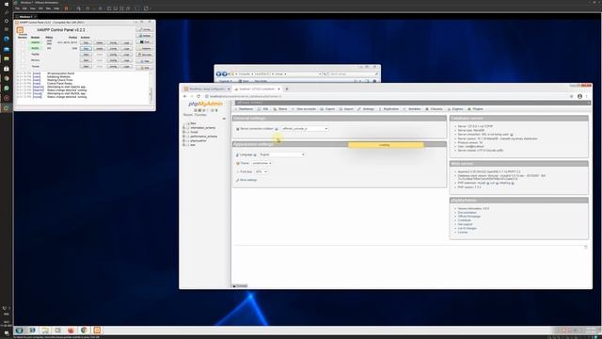
Task: Open the Status tab
Action: point(280,109)
